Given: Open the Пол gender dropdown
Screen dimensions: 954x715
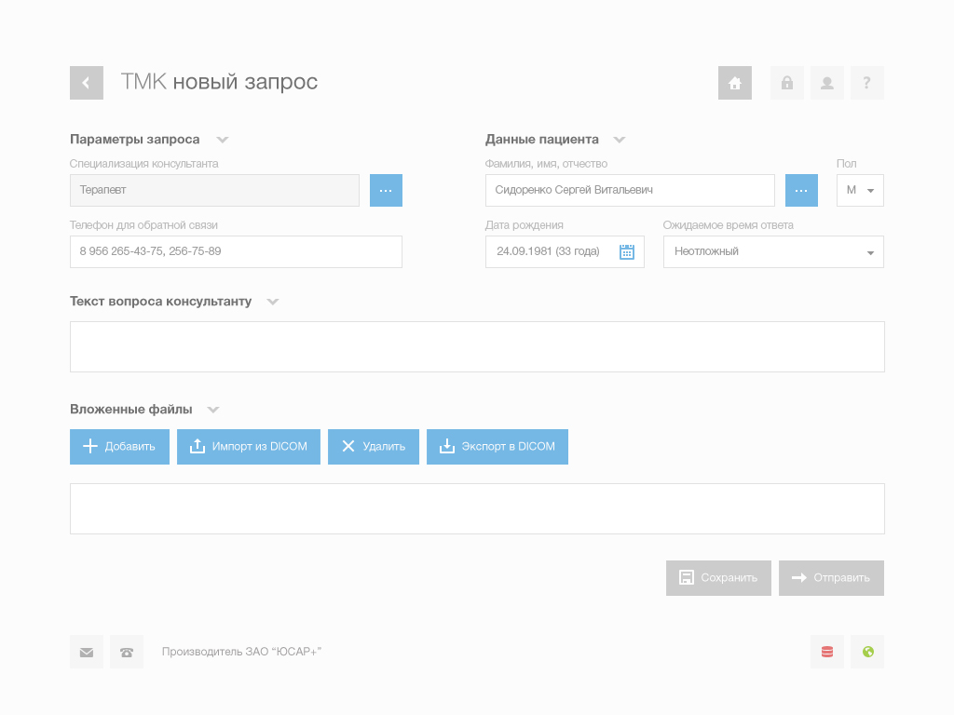Looking at the screenshot, I should coord(860,190).
